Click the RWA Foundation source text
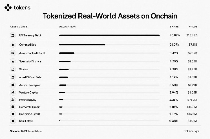The height and width of the screenshot is (139, 210). pyautogui.click(x=31, y=131)
